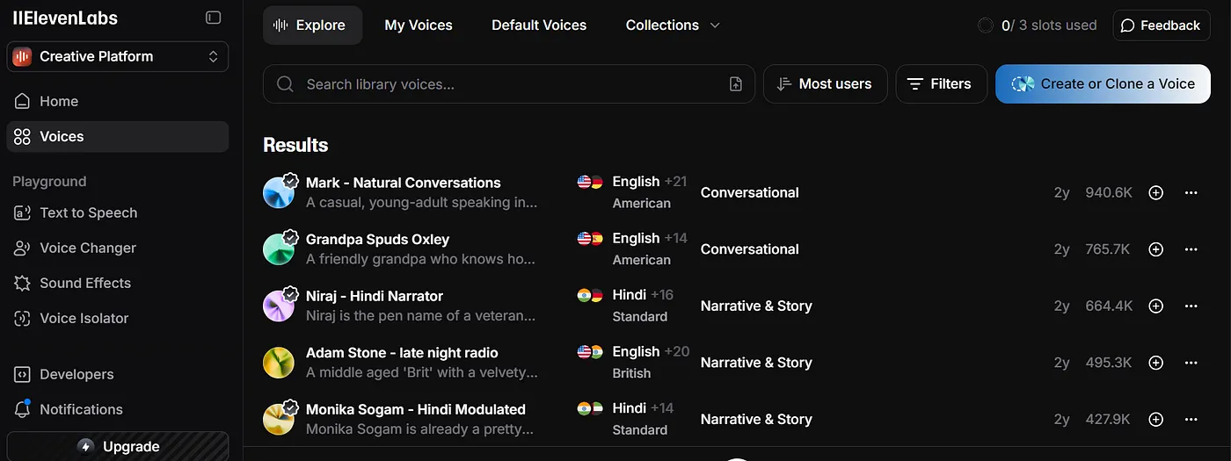
Task: Expand the Creative Platform workspace switcher
Action: (118, 56)
